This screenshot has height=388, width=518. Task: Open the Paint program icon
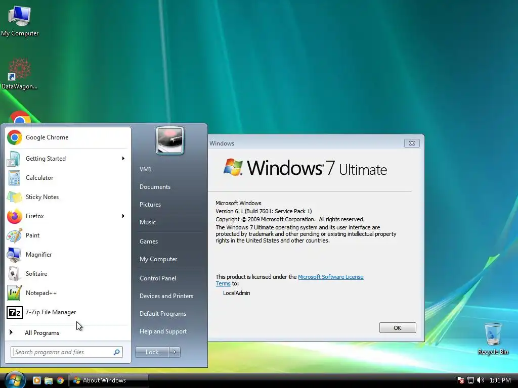14,235
